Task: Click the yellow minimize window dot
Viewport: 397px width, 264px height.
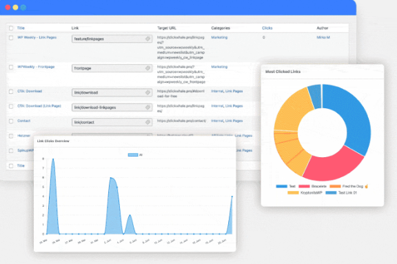Action: tap(15, 8)
